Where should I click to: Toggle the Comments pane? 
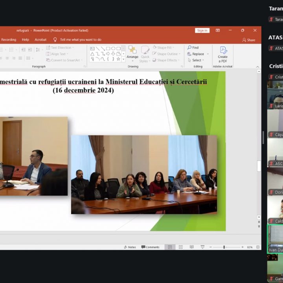[150, 247]
